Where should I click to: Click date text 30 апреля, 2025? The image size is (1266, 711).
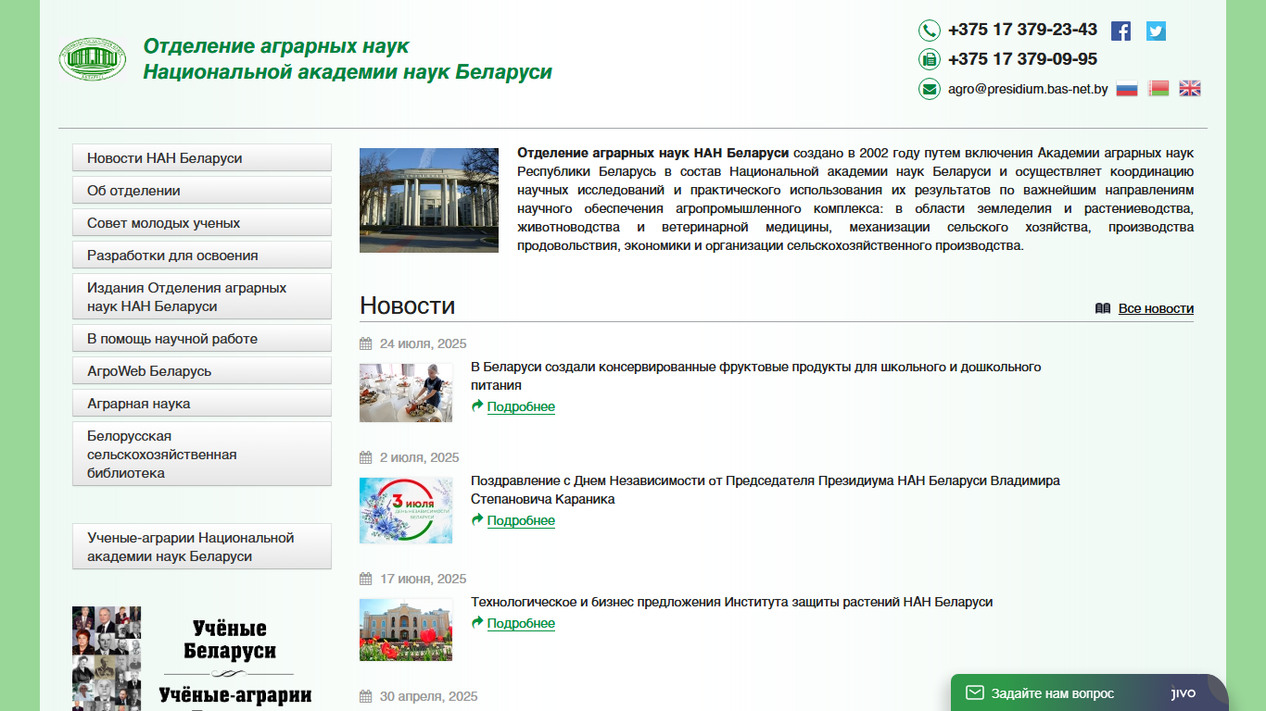[x=429, y=696]
